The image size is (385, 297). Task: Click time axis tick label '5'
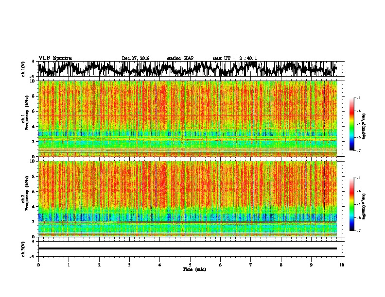pyautogui.click(x=190, y=265)
